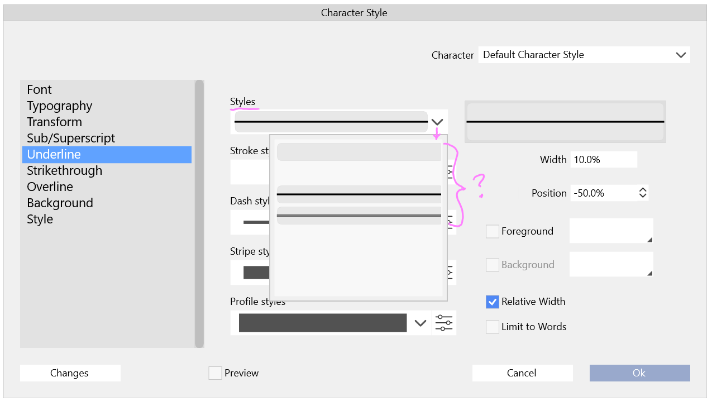Click the Stripe styles settings icon
The image size is (712, 401).
[451, 273]
